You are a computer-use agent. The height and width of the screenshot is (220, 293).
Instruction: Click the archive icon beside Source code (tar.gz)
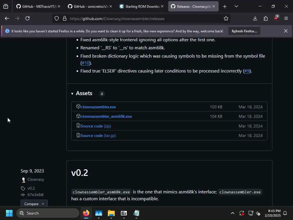(78, 135)
